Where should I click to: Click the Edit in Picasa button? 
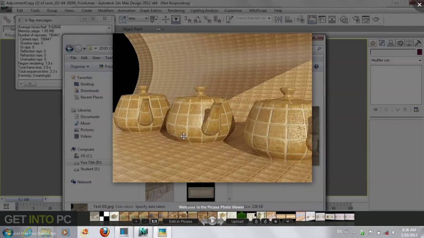[x=181, y=221]
